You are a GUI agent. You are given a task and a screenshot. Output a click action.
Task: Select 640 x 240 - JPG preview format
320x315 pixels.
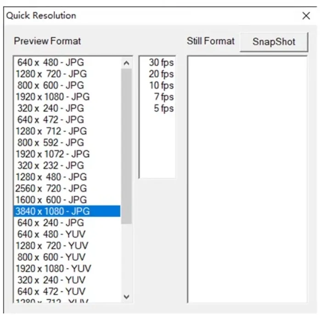click(x=67, y=223)
